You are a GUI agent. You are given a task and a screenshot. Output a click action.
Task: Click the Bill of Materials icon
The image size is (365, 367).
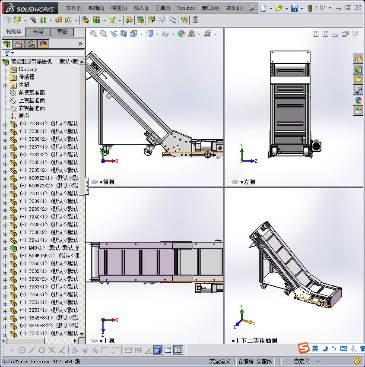point(140,20)
